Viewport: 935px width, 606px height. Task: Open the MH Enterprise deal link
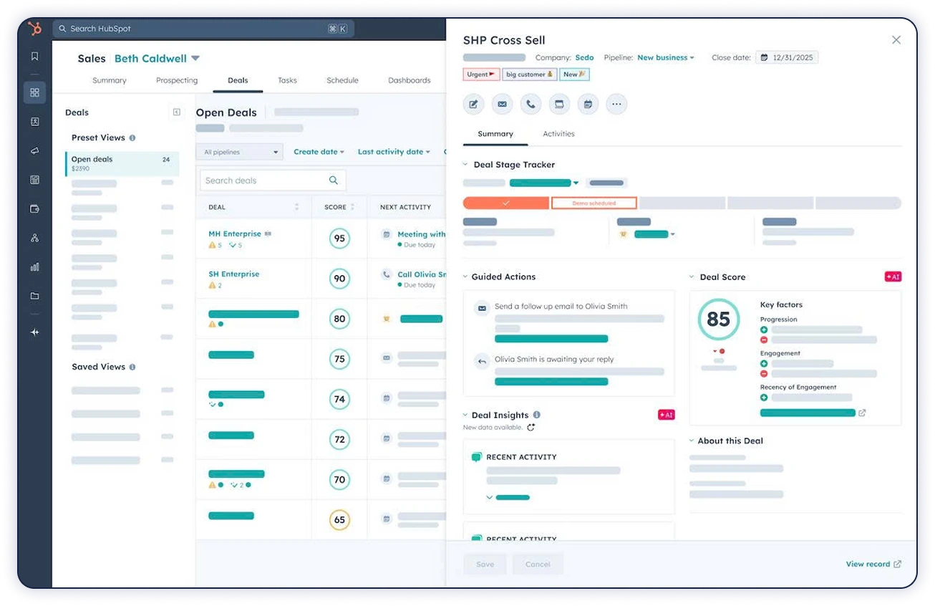tap(235, 234)
